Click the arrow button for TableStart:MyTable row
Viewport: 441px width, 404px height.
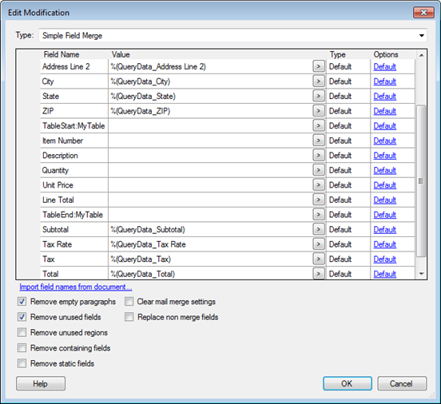[x=319, y=126]
